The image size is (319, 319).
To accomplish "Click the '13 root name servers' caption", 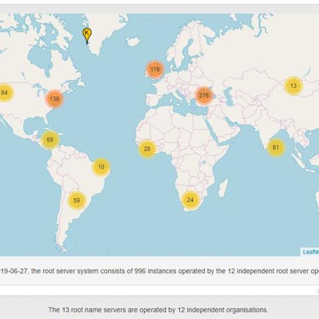I will (x=158, y=310).
